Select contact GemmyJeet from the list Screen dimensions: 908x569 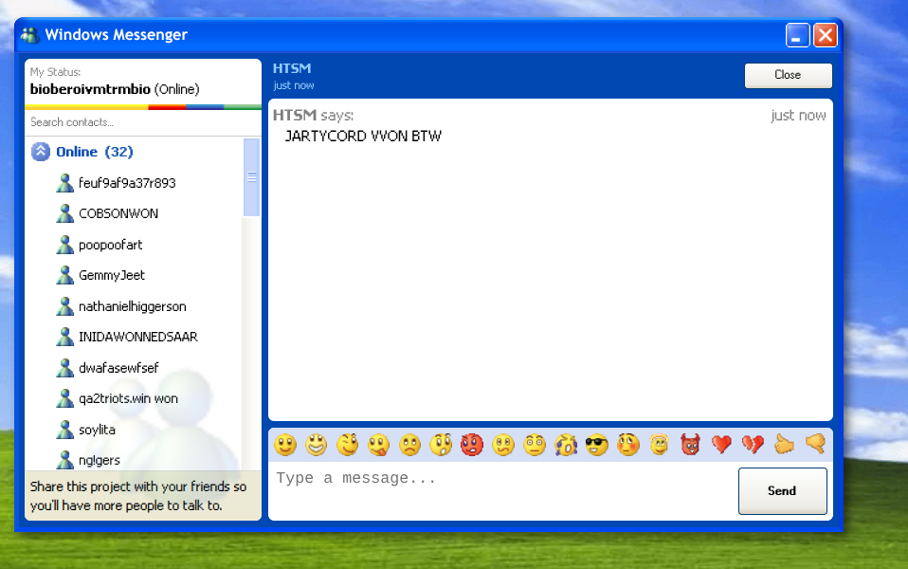pyautogui.click(x=112, y=275)
